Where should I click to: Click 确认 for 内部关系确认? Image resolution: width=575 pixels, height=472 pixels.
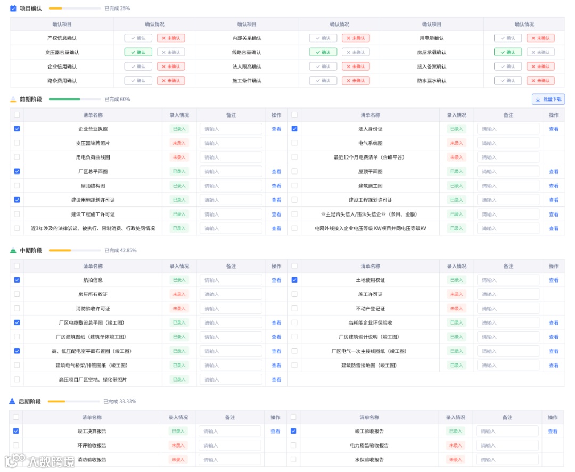323,38
